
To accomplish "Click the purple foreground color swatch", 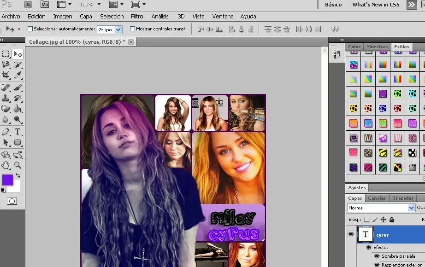I will click(8, 180).
